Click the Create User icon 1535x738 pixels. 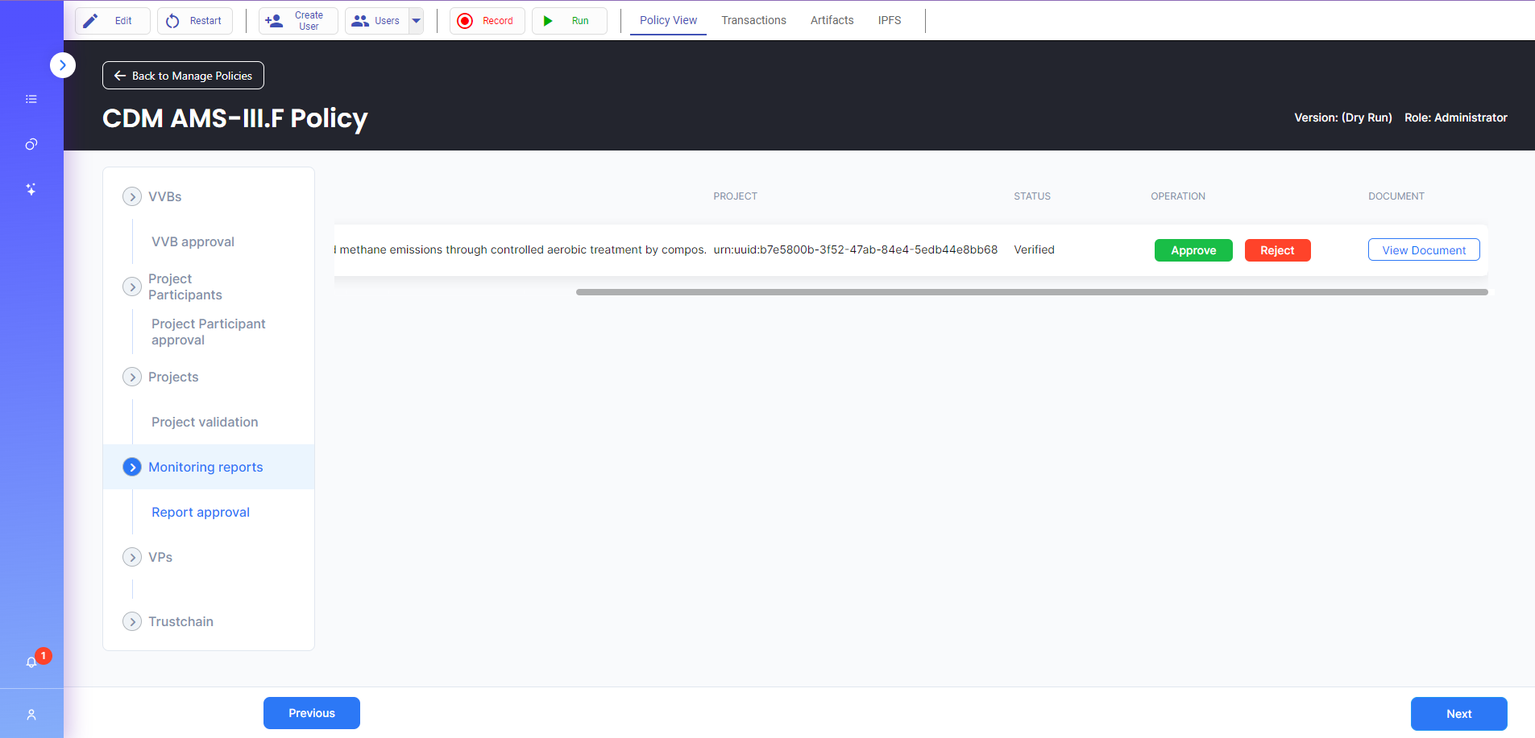pos(274,21)
